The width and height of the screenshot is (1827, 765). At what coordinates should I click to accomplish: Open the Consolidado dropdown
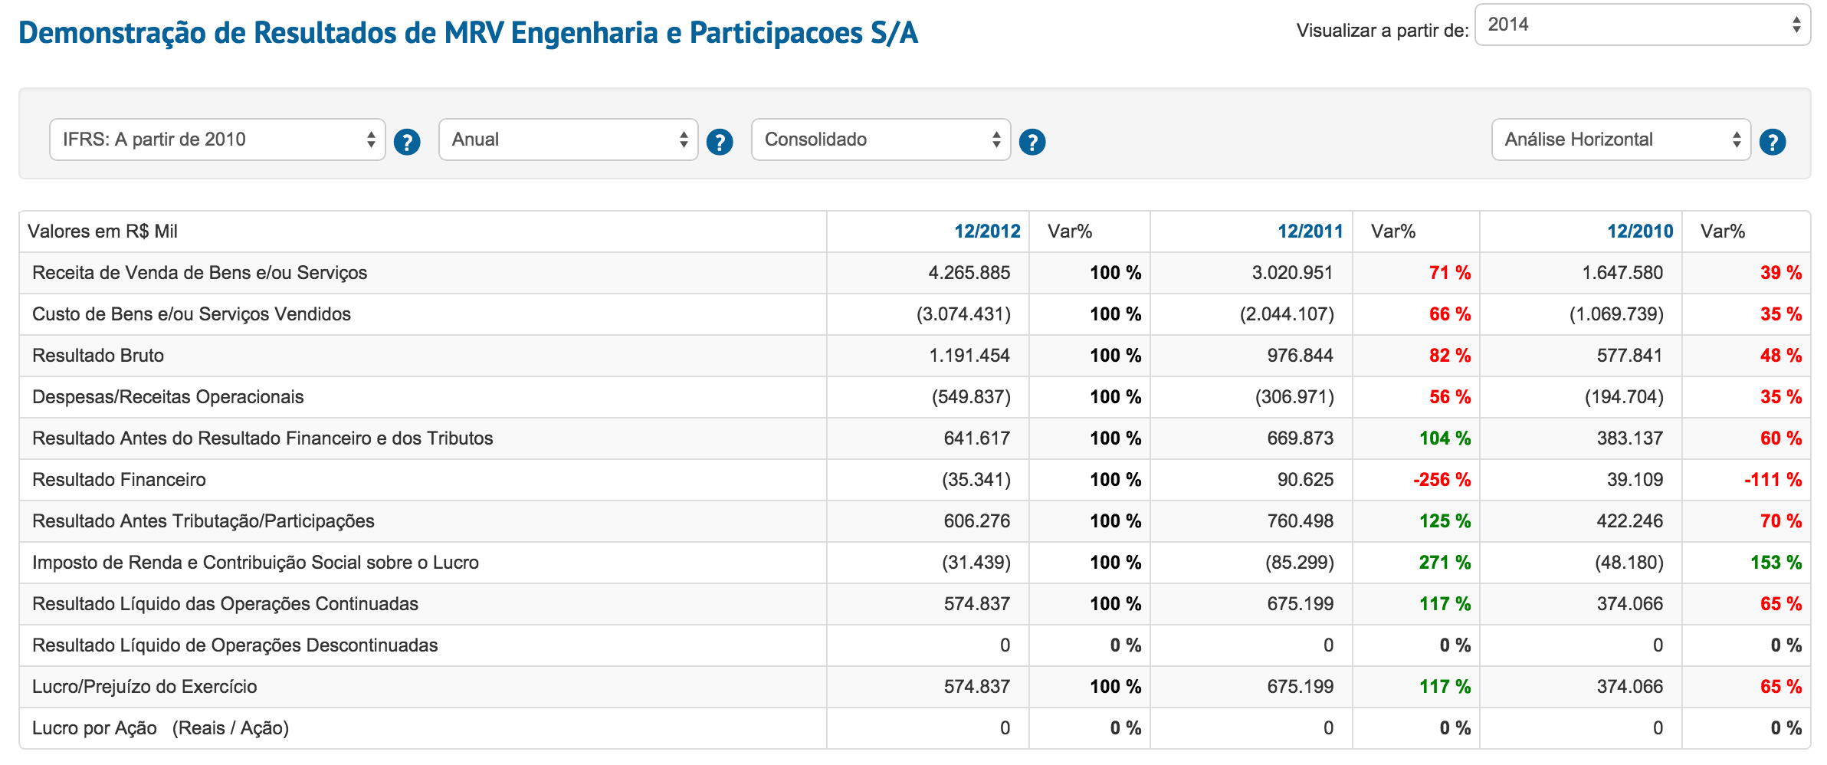881,140
